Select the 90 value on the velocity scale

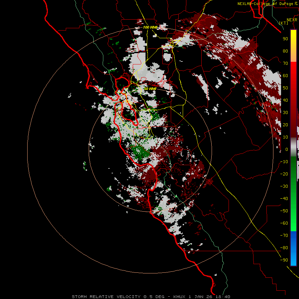coord(285,39)
